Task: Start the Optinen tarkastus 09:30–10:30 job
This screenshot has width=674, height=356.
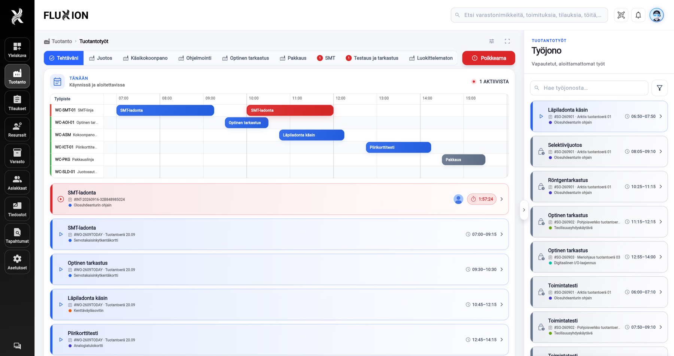Action: click(61, 270)
